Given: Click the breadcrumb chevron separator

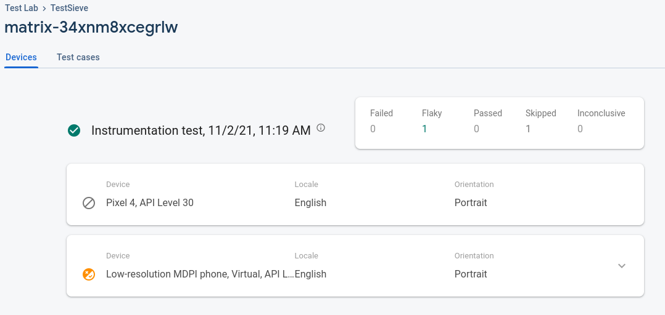Looking at the screenshot, I should click(x=44, y=9).
